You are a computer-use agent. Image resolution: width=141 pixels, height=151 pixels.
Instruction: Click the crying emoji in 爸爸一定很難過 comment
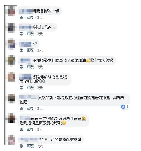(84, 119)
